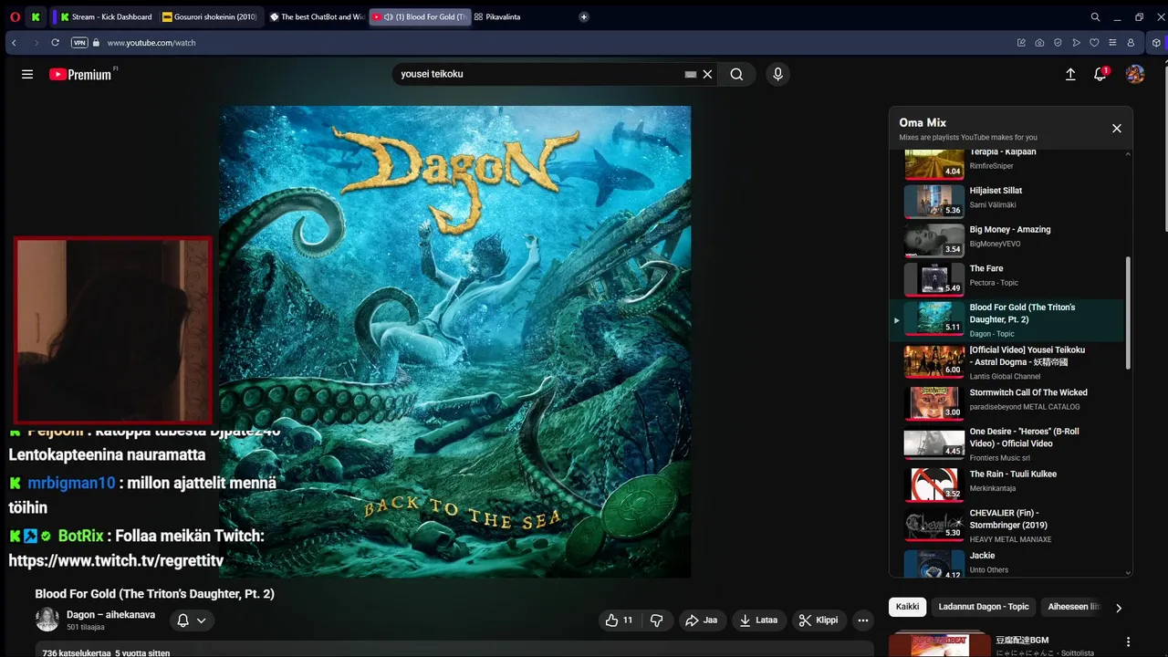
Task: Click the Lataa download button
Action: point(759,620)
